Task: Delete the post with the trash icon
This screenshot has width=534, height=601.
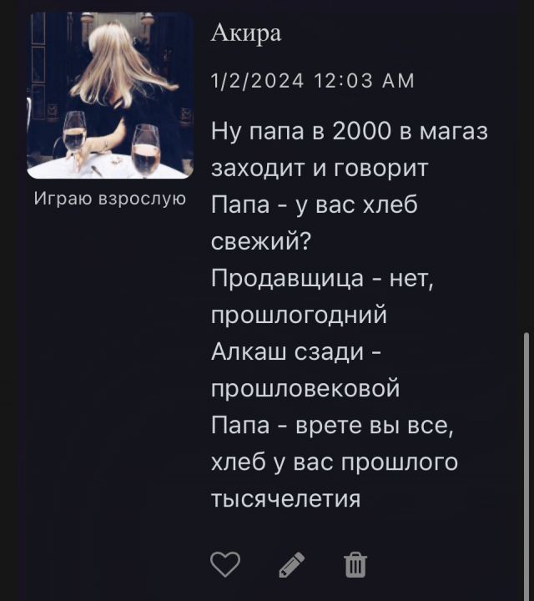Action: coord(355,564)
